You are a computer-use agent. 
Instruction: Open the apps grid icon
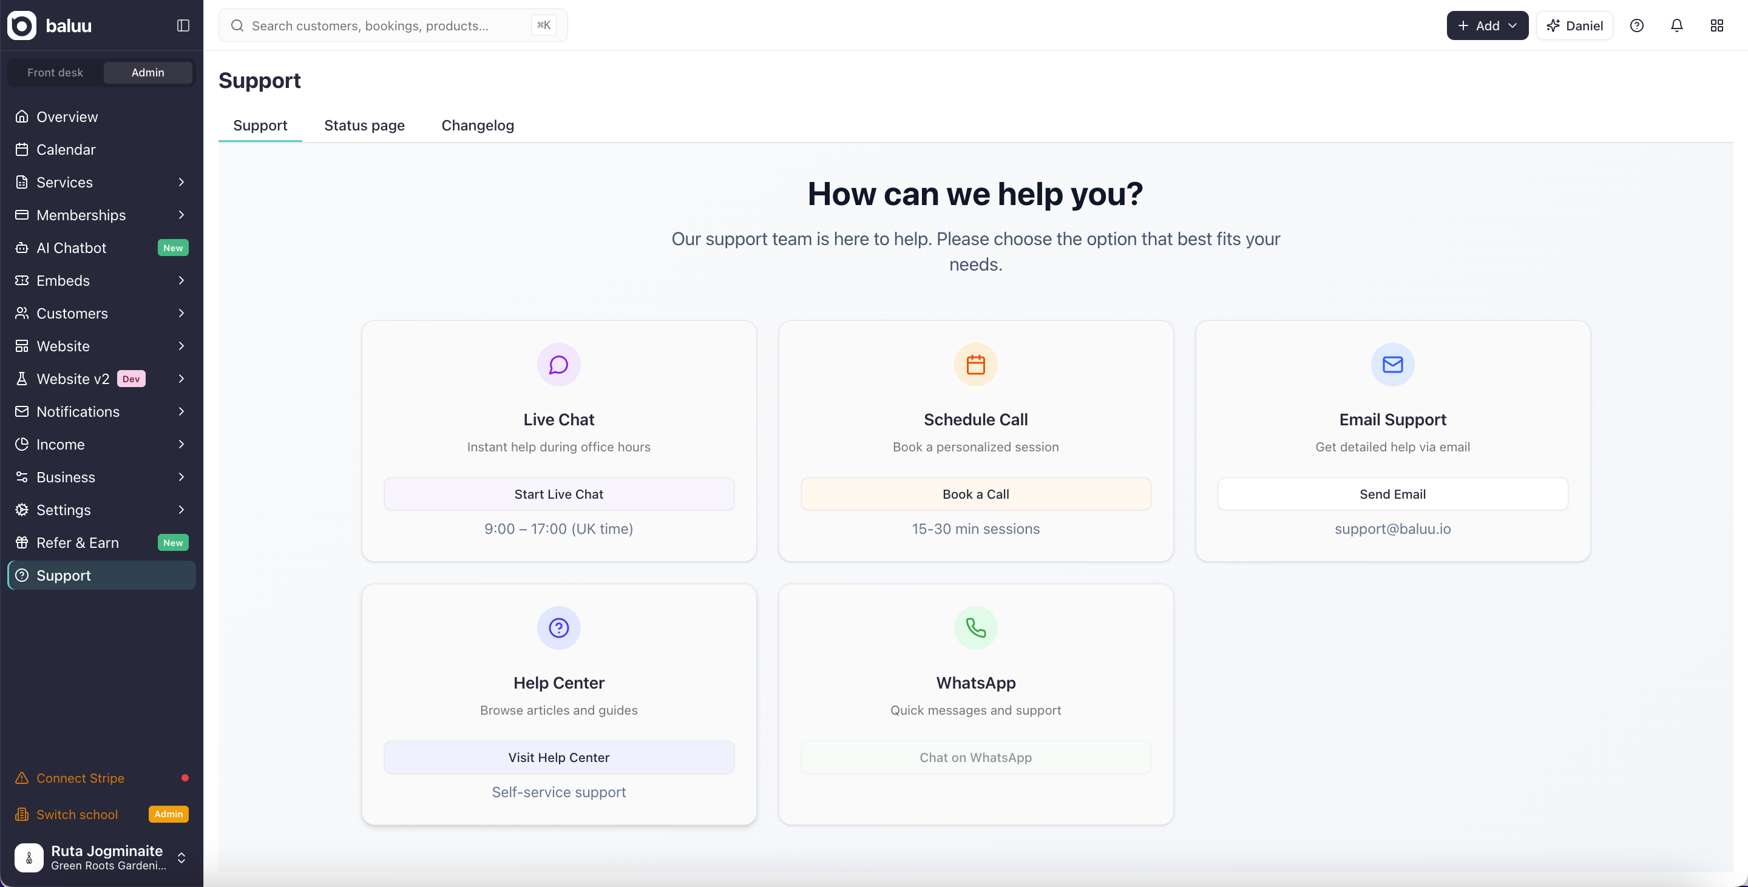coord(1717,25)
